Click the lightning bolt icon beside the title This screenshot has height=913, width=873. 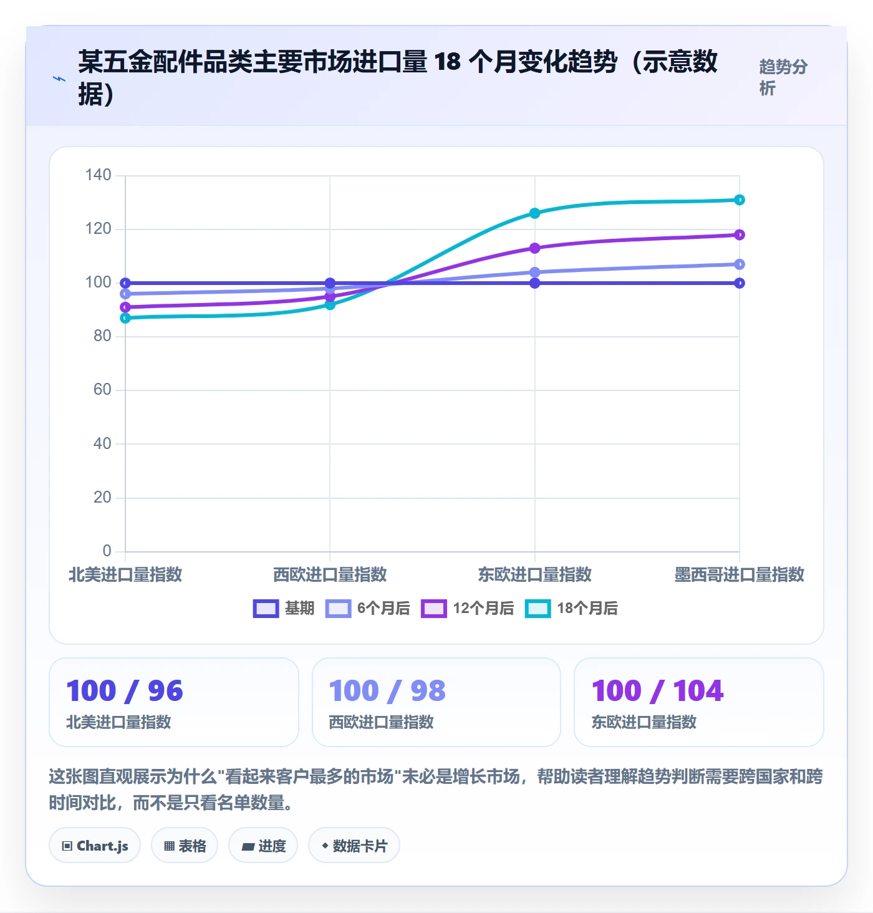point(59,79)
